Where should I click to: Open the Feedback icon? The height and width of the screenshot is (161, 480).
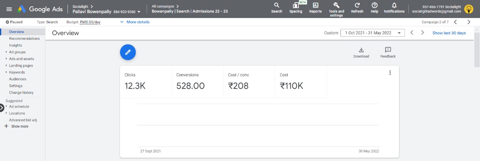(388, 50)
